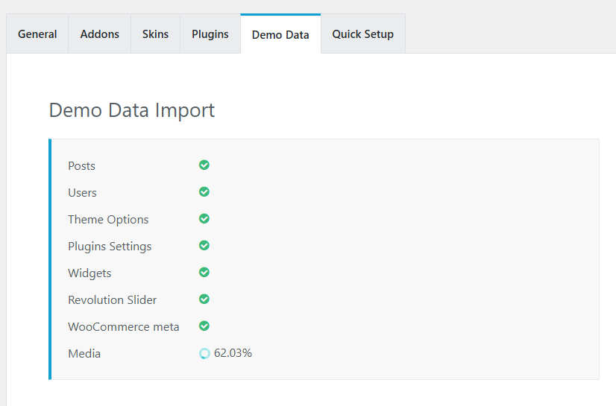The width and height of the screenshot is (616, 406).
Task: Click the 62.03% media progress value
Action: pyautogui.click(x=233, y=353)
